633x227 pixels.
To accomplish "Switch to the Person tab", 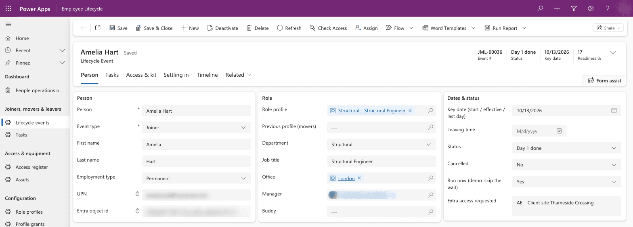I will coord(90,75).
